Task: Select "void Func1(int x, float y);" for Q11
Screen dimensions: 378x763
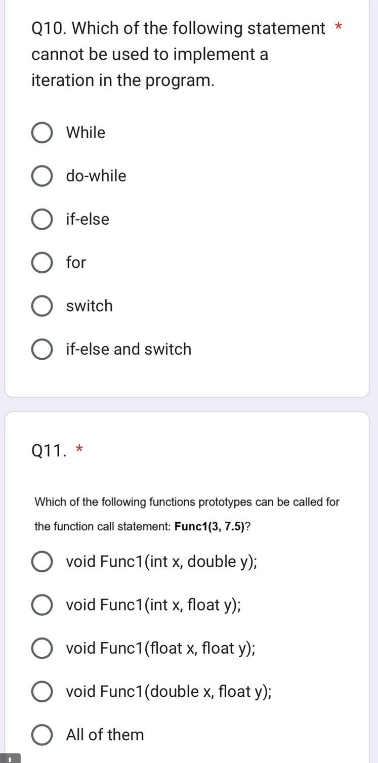Action: 42,605
